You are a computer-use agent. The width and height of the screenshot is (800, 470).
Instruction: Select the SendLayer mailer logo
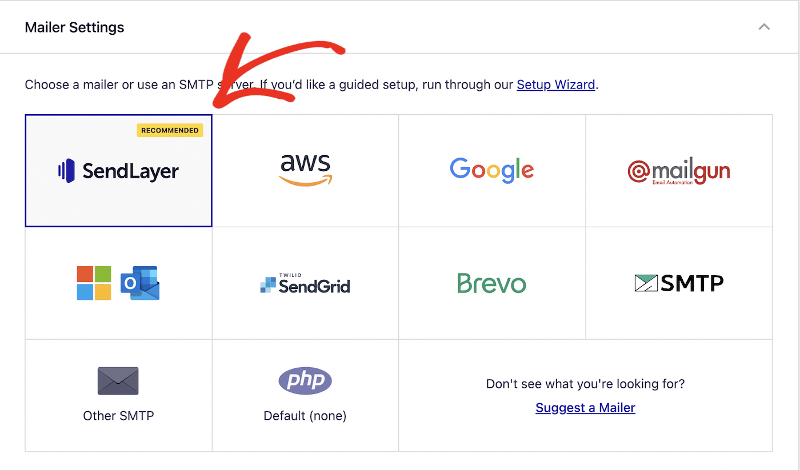(x=118, y=171)
